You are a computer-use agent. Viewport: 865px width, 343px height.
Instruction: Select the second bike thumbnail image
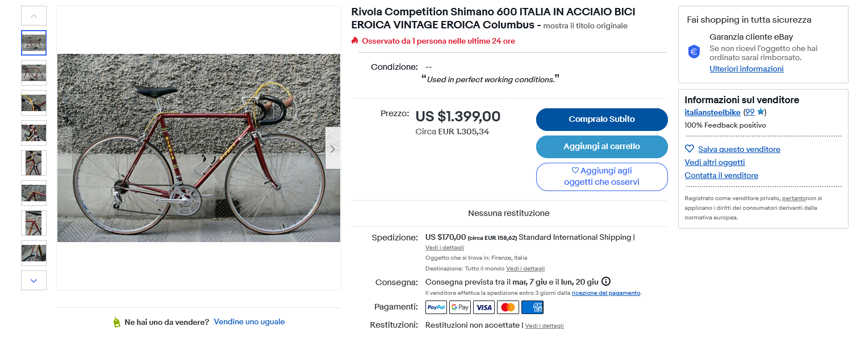pos(34,73)
